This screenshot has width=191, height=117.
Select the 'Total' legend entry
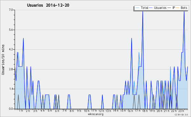pyautogui.click(x=145, y=8)
